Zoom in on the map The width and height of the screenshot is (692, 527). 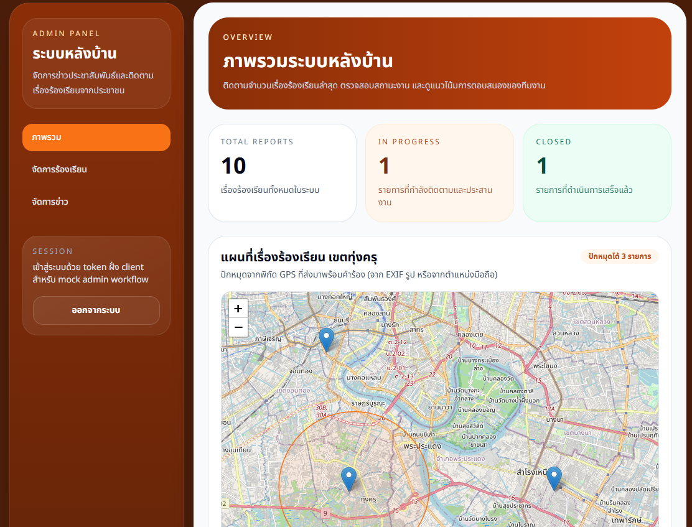click(x=238, y=308)
